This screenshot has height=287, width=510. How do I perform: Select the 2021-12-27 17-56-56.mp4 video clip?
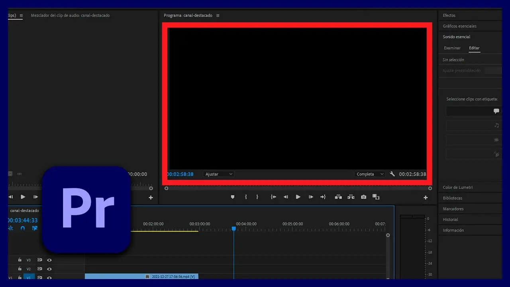click(x=141, y=276)
